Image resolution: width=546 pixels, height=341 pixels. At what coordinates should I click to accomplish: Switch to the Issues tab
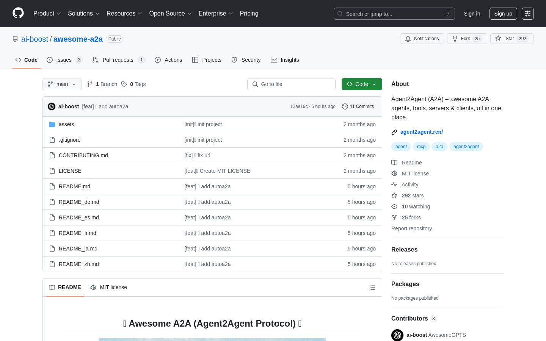click(65, 60)
